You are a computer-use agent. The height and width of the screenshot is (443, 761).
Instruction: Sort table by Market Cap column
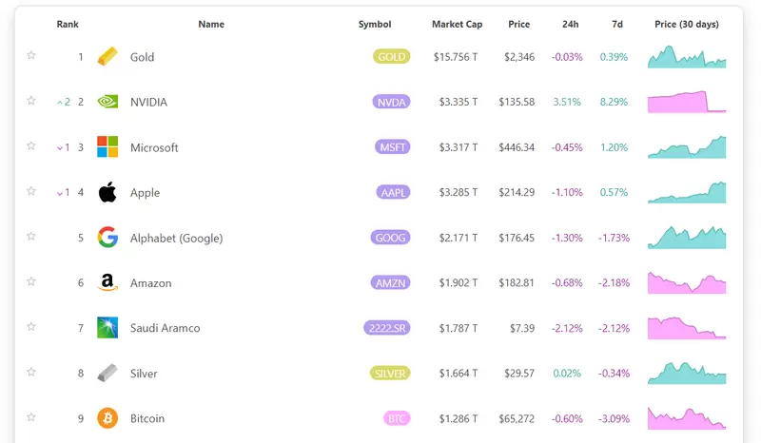pos(455,24)
